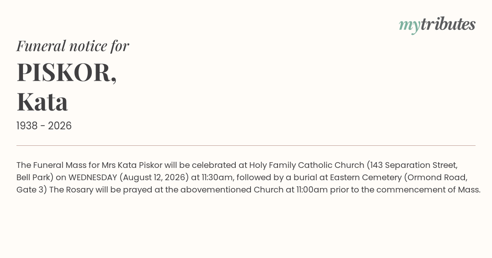Click the first name Kata in the title
Image resolution: width=492 pixels, height=258 pixels.
[42, 102]
